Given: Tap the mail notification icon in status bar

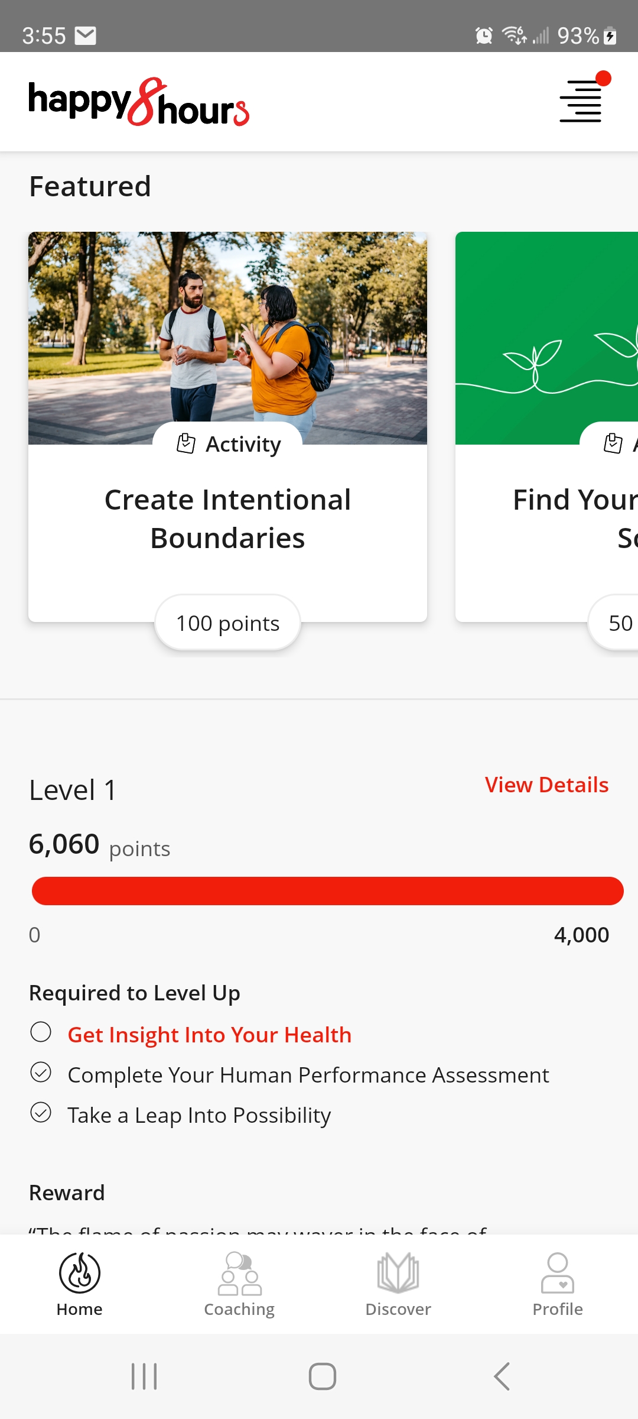Looking at the screenshot, I should pyautogui.click(x=86, y=36).
